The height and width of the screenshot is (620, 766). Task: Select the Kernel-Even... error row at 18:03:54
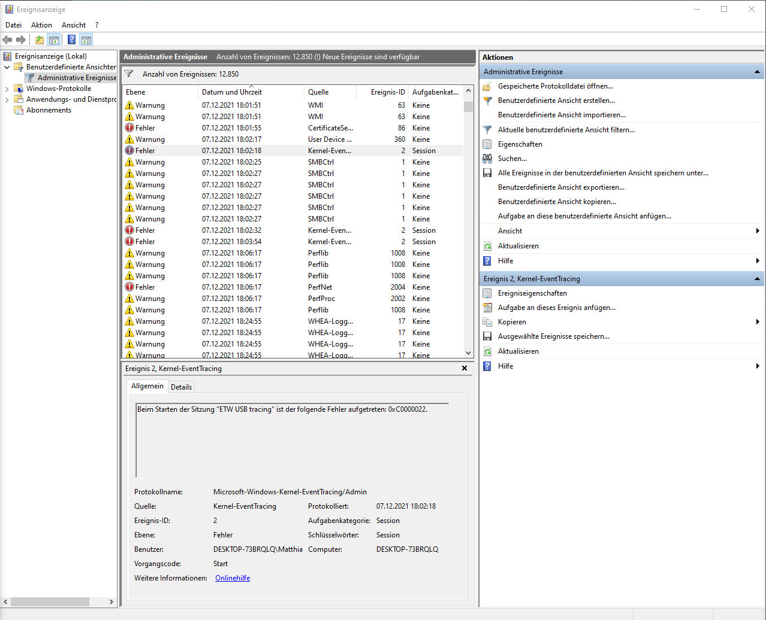click(292, 242)
